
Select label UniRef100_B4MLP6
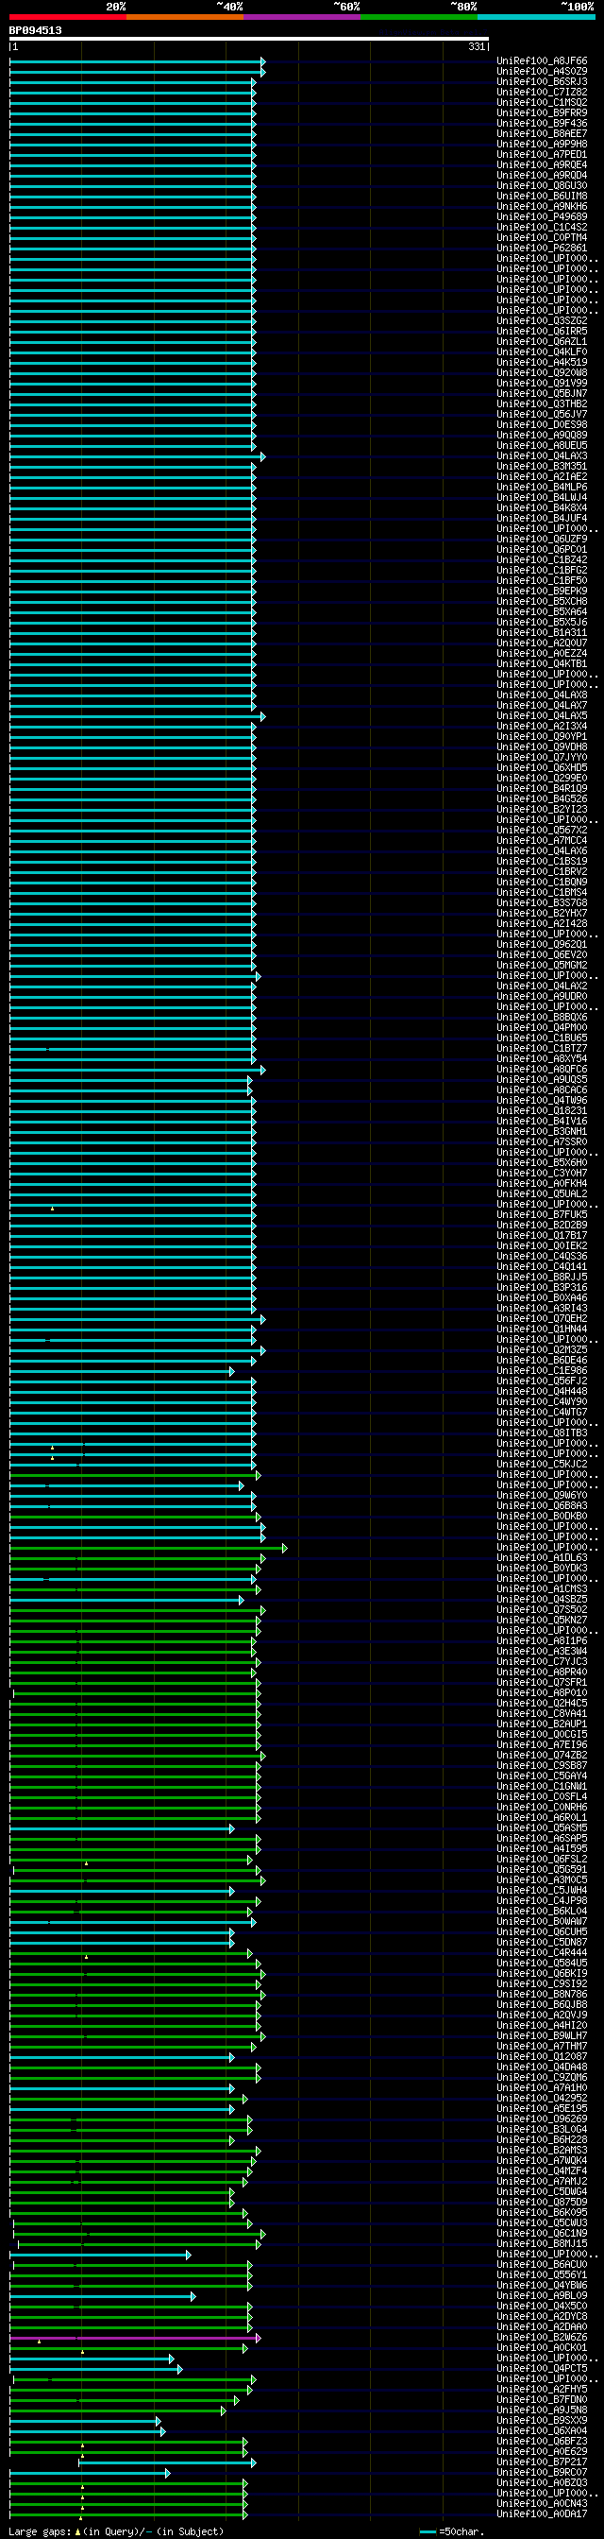542,487
